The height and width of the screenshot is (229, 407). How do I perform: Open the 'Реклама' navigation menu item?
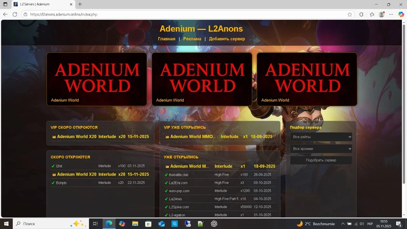tap(192, 39)
